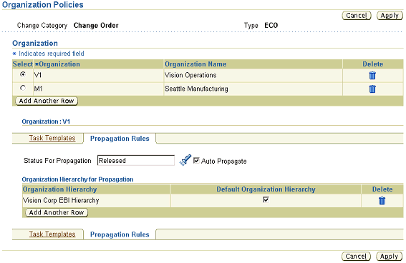Screen dimensions: 406x263
Task: Click the V1 organization code cell
Action: (98, 76)
